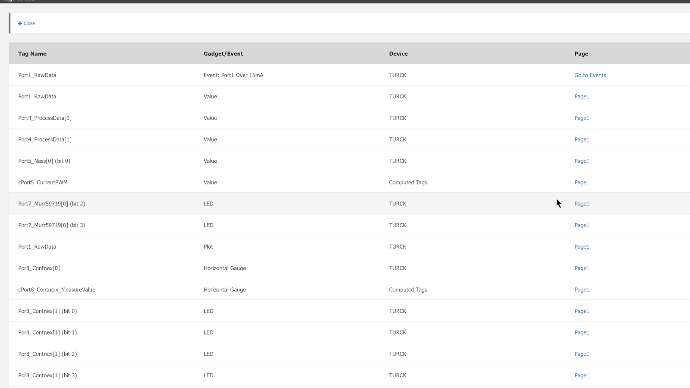
Task: Open Page1 link for Por8_Contnex[0] row
Action: tap(582, 268)
